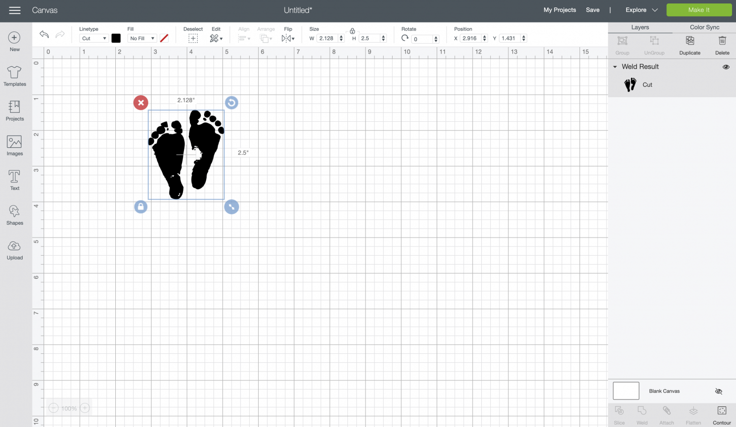Duplicate the selected layer
This screenshot has height=427, width=736.
point(690,45)
